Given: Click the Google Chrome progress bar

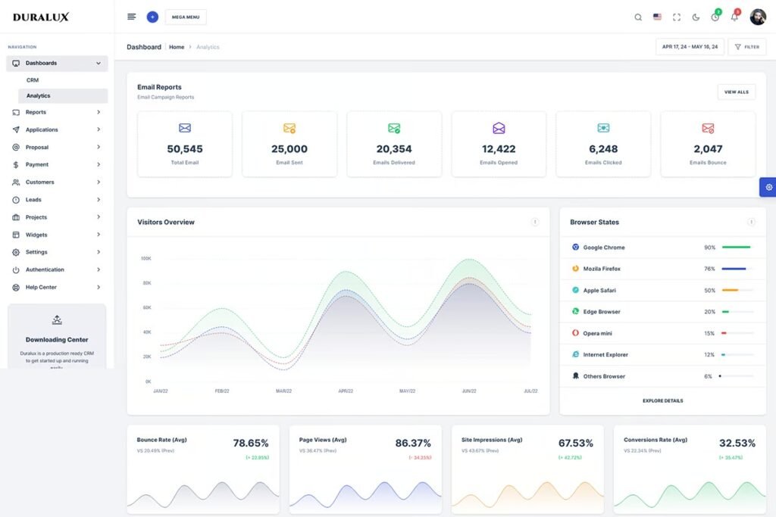Looking at the screenshot, I should [x=737, y=248].
